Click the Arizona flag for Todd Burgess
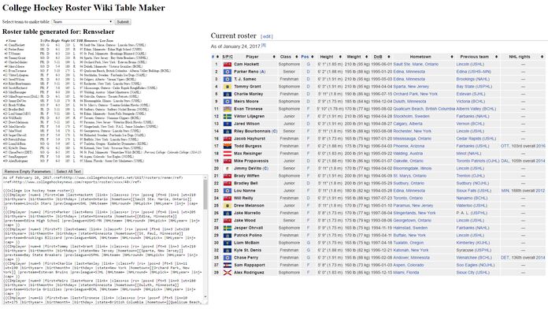 coord(228,146)
